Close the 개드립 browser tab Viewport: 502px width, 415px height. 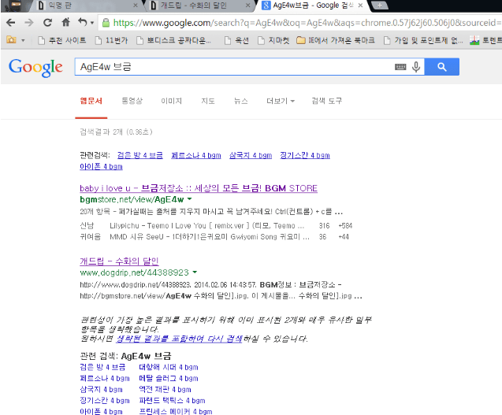pos(247,6)
